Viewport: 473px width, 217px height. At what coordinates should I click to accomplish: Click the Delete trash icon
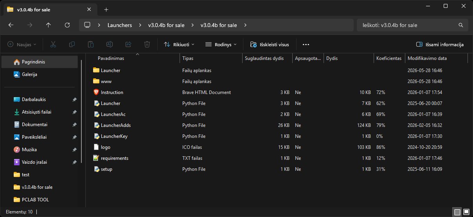click(x=147, y=45)
